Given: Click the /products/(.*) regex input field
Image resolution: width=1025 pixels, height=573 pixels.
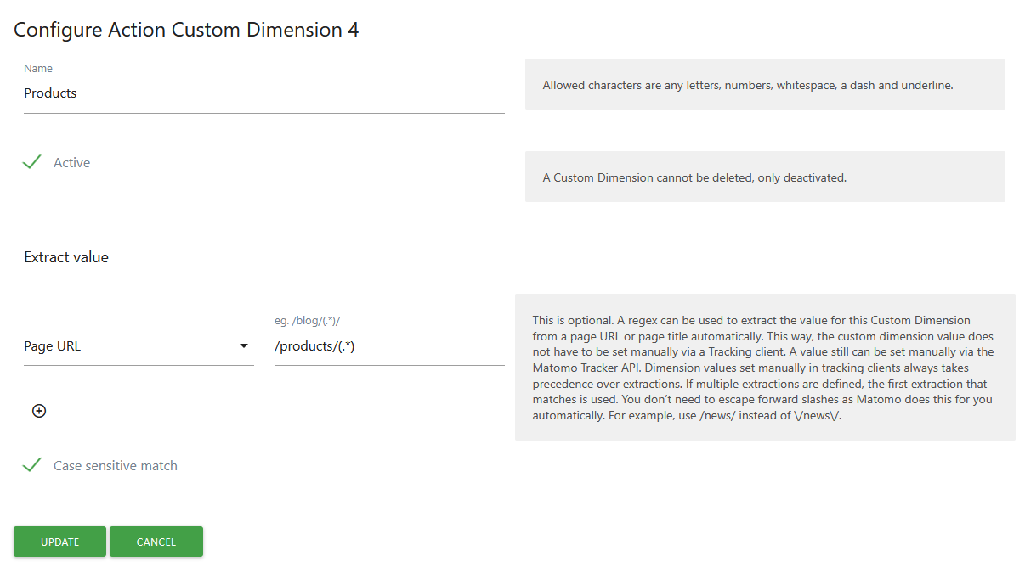Looking at the screenshot, I should 389,346.
